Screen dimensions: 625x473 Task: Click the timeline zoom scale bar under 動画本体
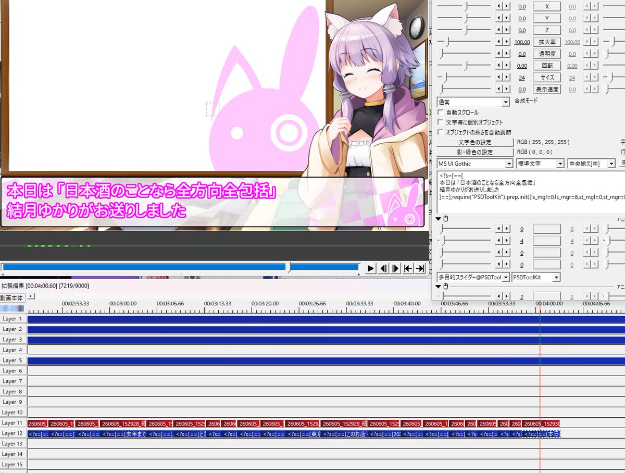[12, 308]
